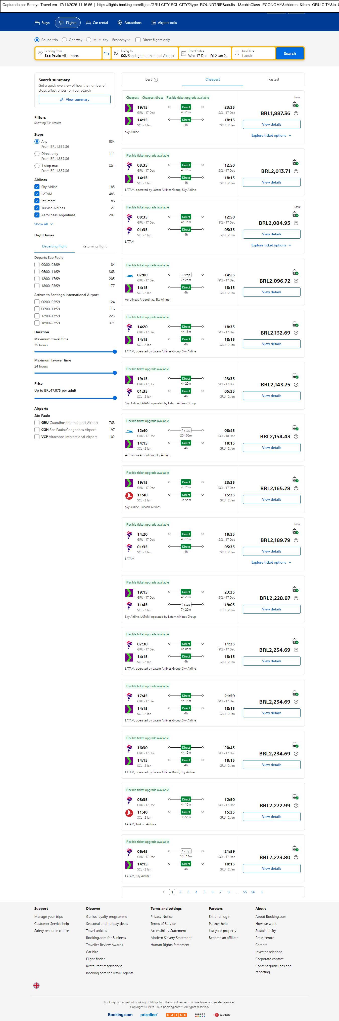Click the View summary button

click(74, 99)
